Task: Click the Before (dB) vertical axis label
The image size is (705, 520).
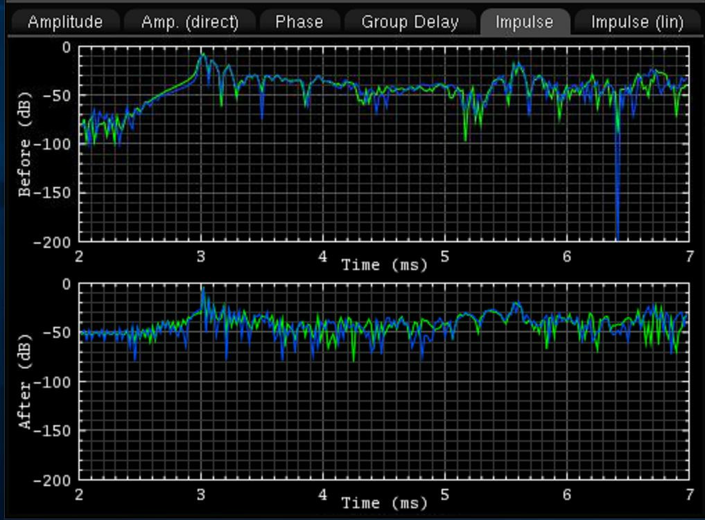Action: click(x=26, y=148)
